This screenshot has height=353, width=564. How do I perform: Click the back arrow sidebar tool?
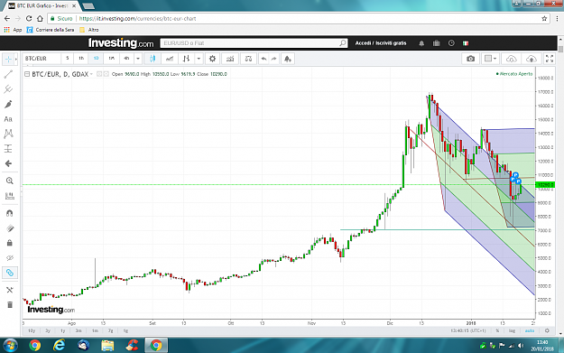8,163
